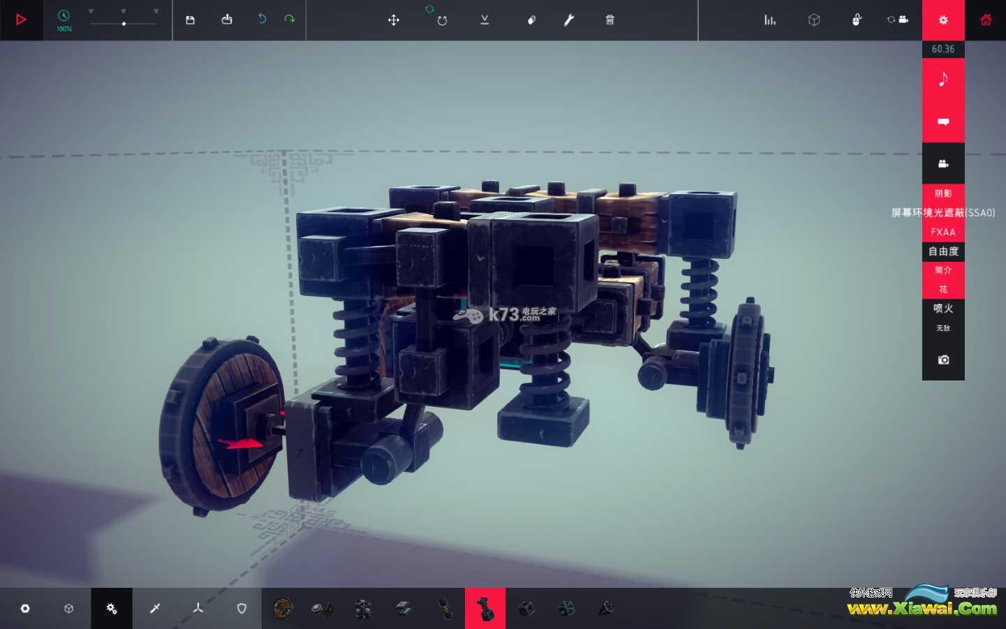Toggle the 自由度 option

[x=943, y=251]
